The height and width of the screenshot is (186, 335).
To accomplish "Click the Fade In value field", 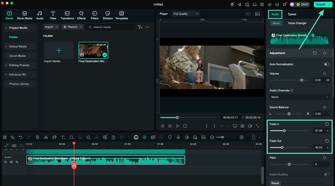I will pos(321,131).
